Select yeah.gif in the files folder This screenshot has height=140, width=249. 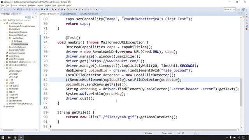pos(15,77)
